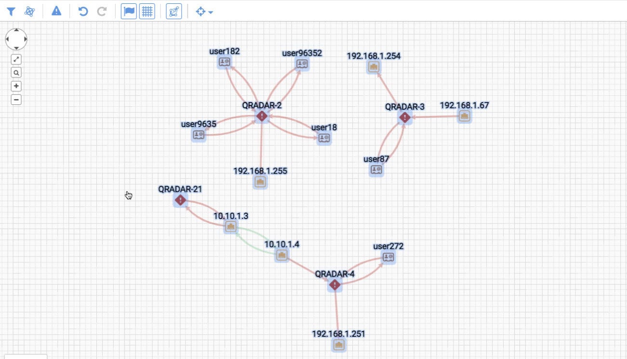Click the QRADAR-3 label text
Viewport: 627px width, 359px height.
pyautogui.click(x=405, y=107)
